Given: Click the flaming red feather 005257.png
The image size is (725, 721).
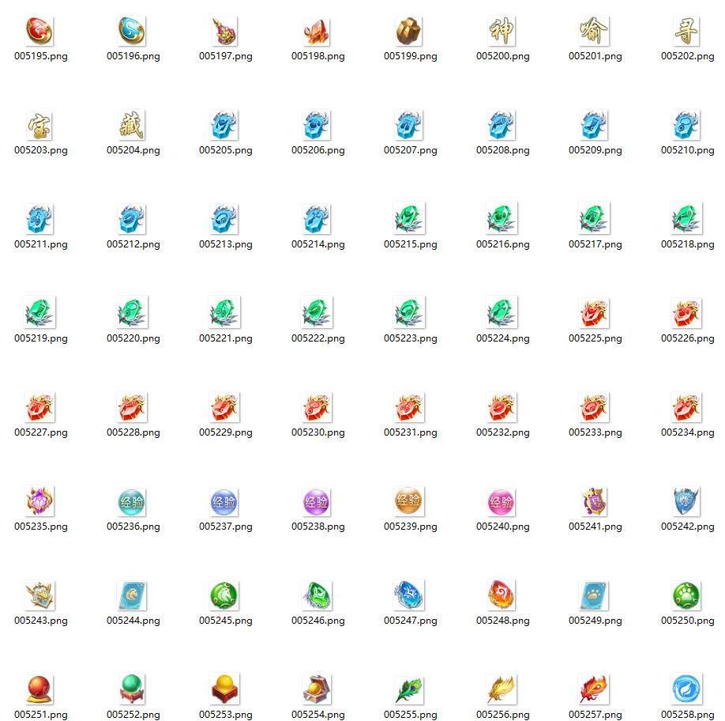Looking at the screenshot, I should (594, 689).
